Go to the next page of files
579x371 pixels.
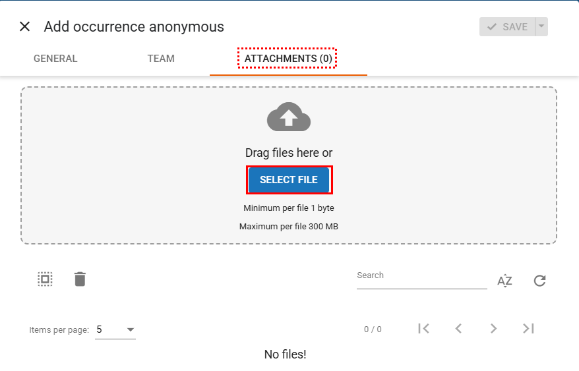coord(493,328)
